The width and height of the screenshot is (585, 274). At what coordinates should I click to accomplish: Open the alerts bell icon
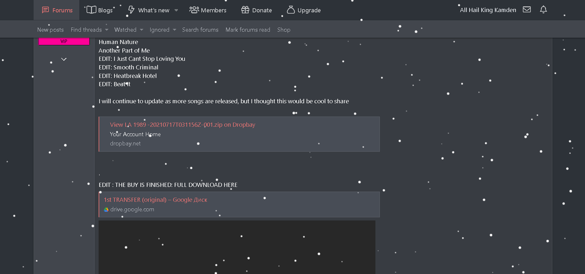tap(544, 9)
